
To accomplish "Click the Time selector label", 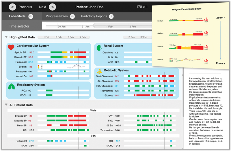I will [19, 26].
